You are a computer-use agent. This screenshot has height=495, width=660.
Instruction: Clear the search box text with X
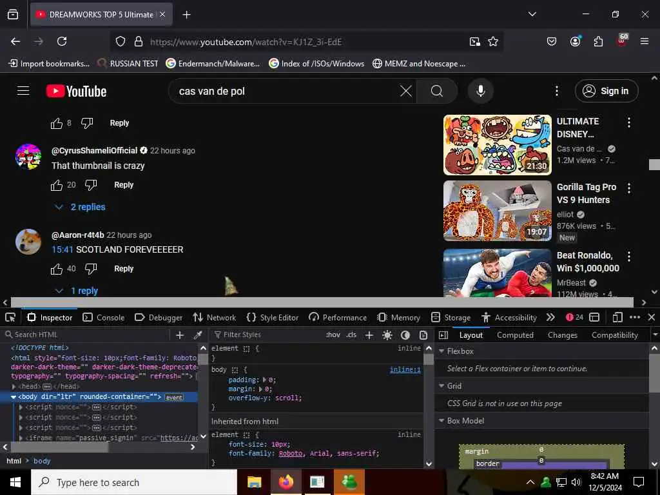pos(406,91)
